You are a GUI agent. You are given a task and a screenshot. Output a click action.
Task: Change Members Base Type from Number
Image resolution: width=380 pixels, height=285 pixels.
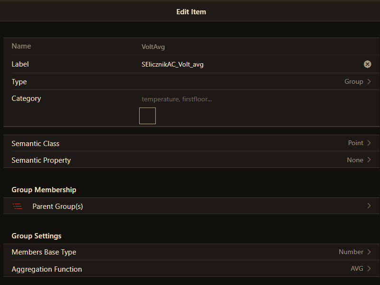[x=351, y=252]
